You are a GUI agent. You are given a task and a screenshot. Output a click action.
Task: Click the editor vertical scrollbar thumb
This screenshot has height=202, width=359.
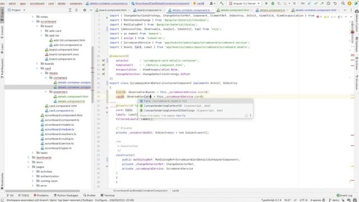click(x=352, y=31)
